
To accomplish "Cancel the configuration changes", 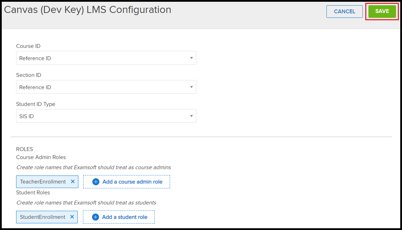I will click(344, 11).
